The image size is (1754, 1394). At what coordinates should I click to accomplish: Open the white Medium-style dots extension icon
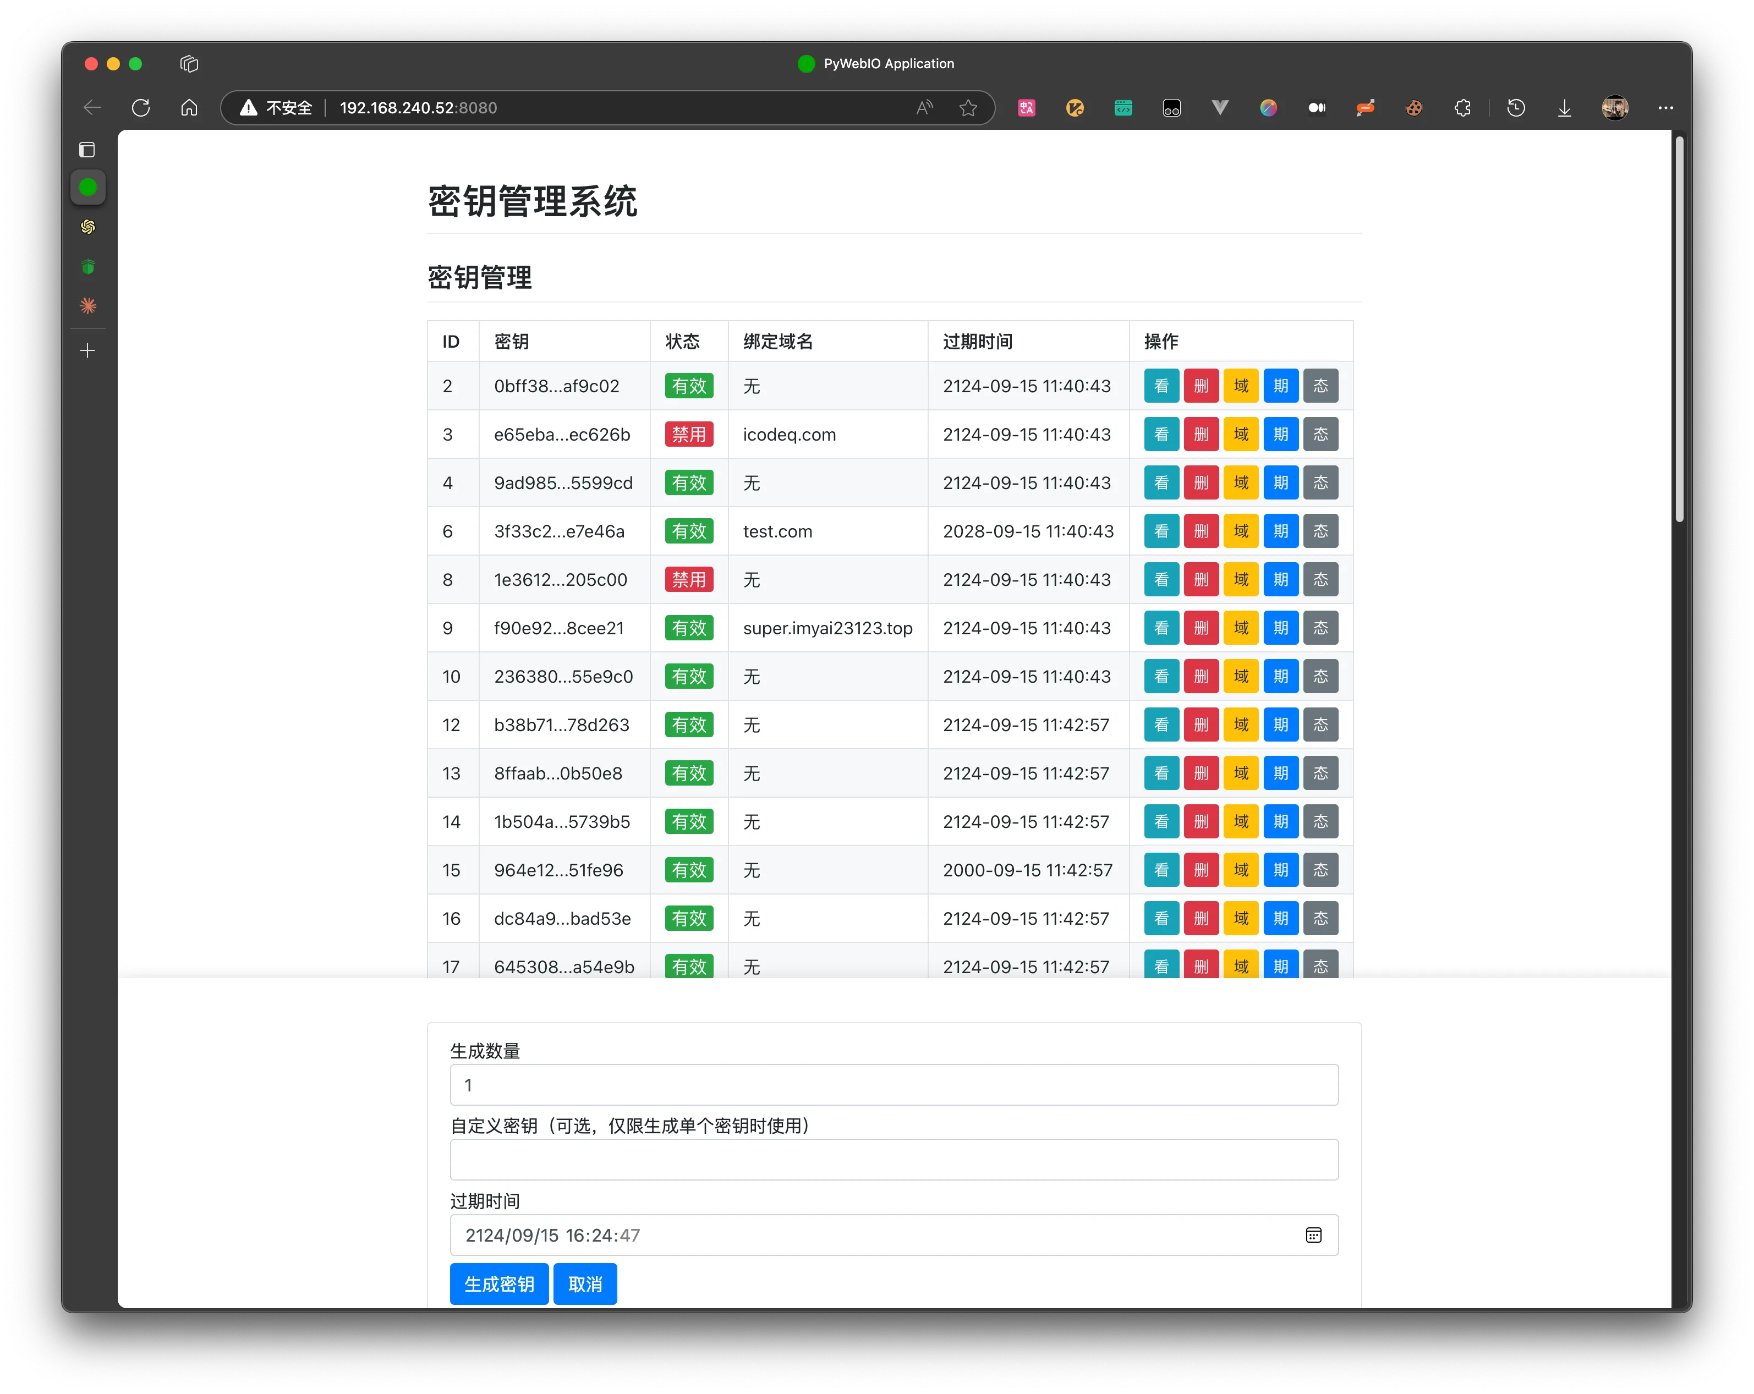point(1317,107)
